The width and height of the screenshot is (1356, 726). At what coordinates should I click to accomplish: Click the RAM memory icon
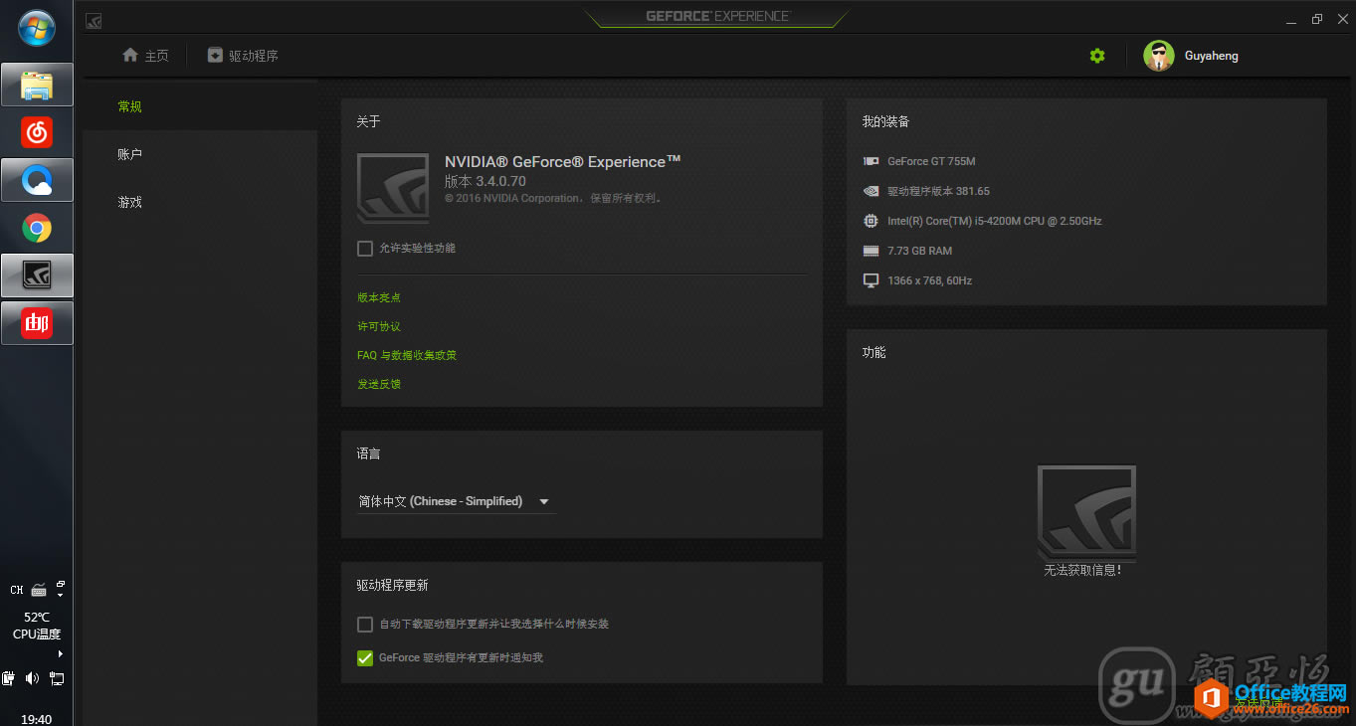(x=871, y=251)
